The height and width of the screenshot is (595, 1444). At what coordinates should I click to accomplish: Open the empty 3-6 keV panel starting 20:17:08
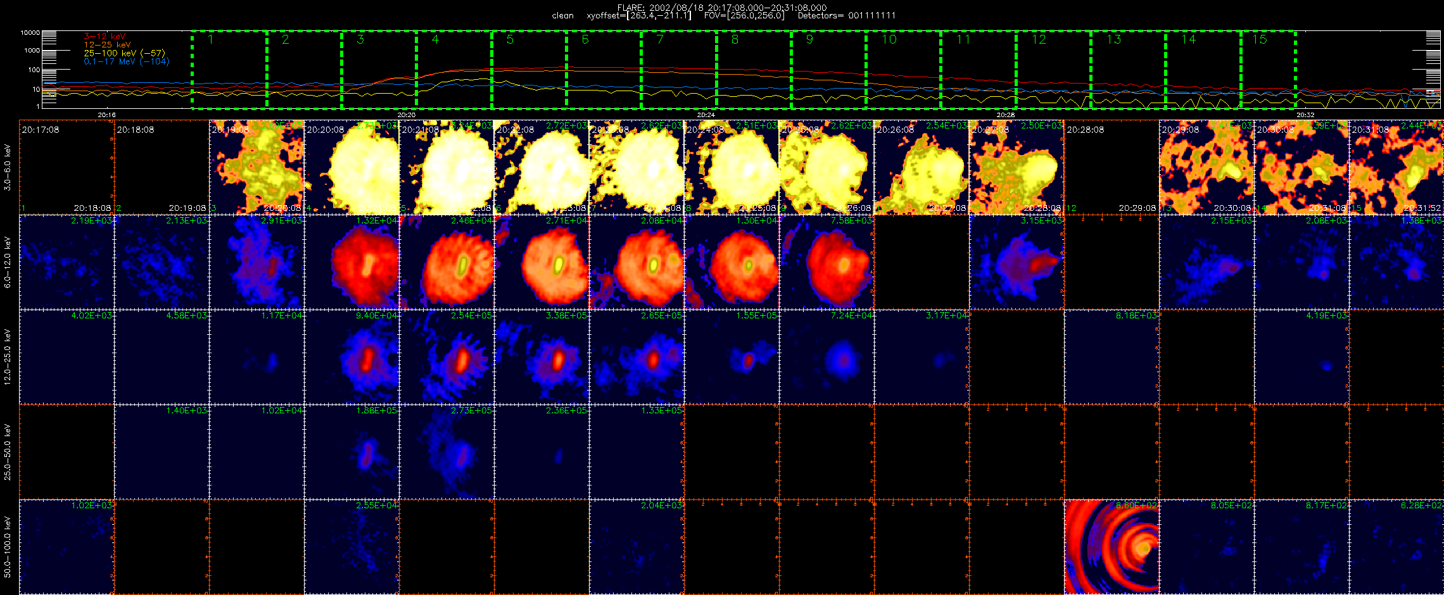pos(66,167)
